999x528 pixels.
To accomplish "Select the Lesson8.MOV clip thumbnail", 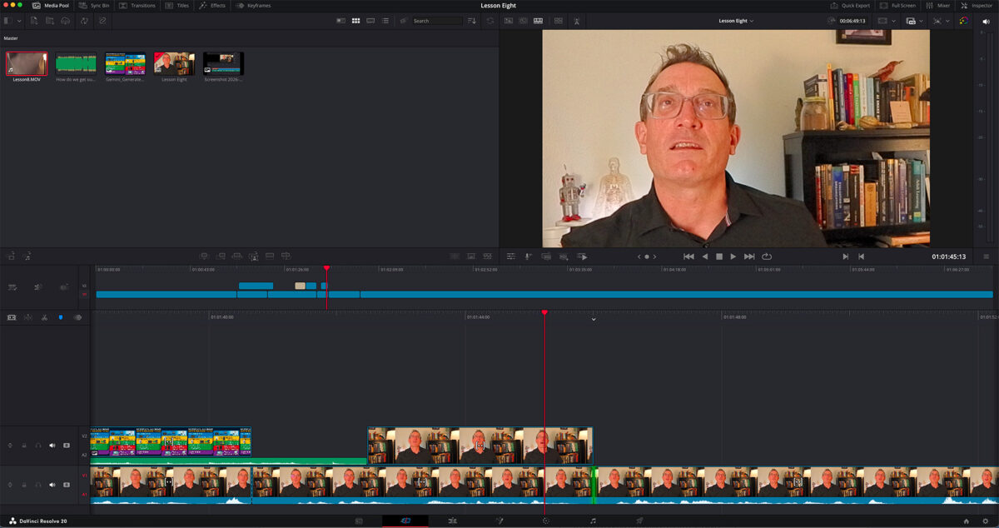I will tap(27, 64).
